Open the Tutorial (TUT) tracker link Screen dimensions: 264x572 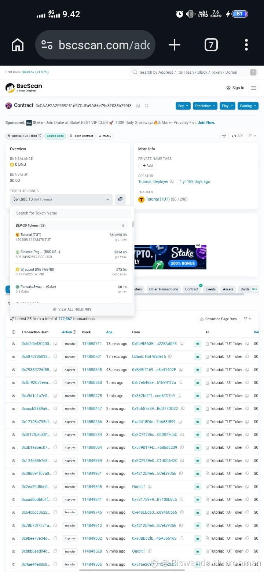(158, 199)
